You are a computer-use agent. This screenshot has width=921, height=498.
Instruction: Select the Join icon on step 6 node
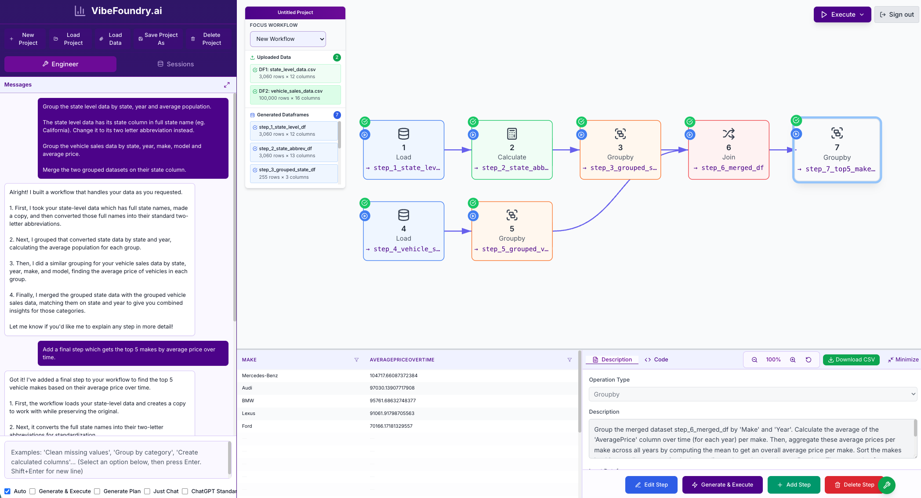click(728, 134)
